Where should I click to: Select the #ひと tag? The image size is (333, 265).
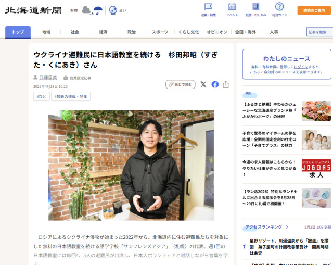pyautogui.click(x=42, y=96)
